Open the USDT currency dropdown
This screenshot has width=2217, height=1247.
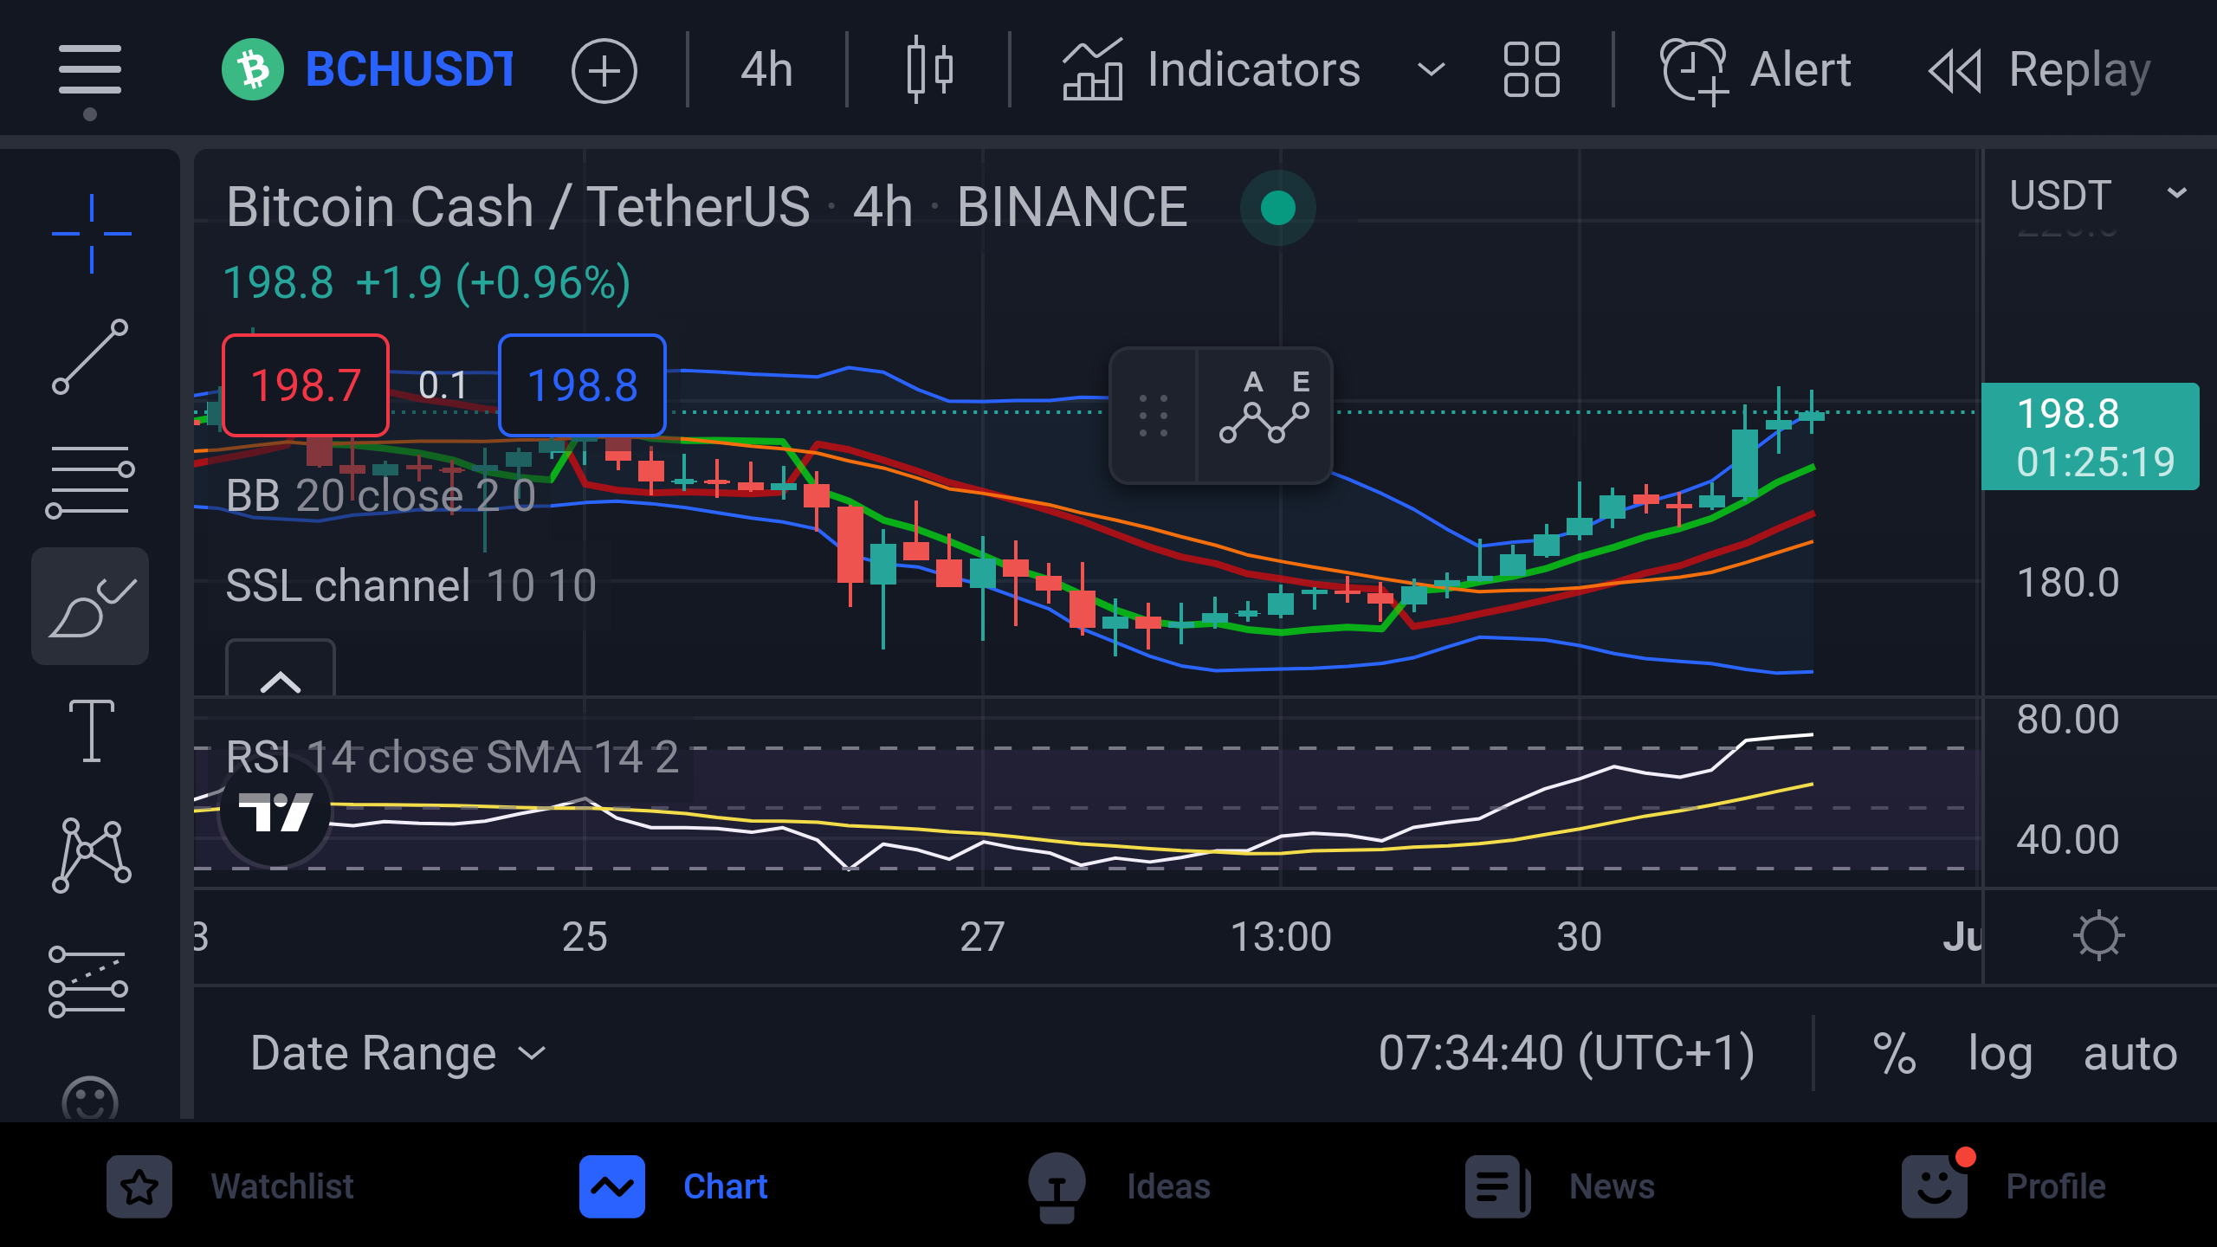(2097, 196)
